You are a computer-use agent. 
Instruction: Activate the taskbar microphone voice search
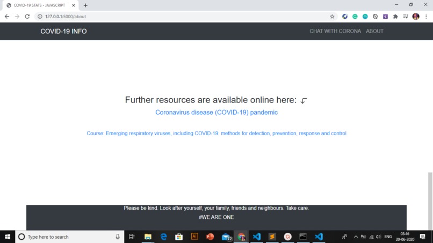point(118,237)
